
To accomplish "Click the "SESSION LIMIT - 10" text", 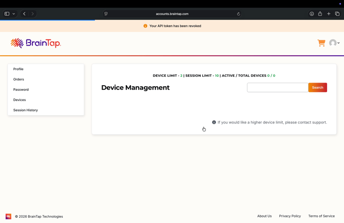I will (202, 75).
